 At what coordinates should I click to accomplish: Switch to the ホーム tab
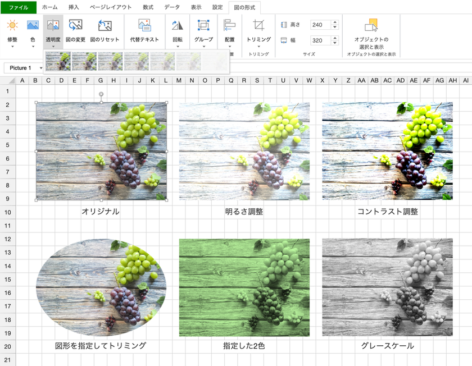click(49, 7)
